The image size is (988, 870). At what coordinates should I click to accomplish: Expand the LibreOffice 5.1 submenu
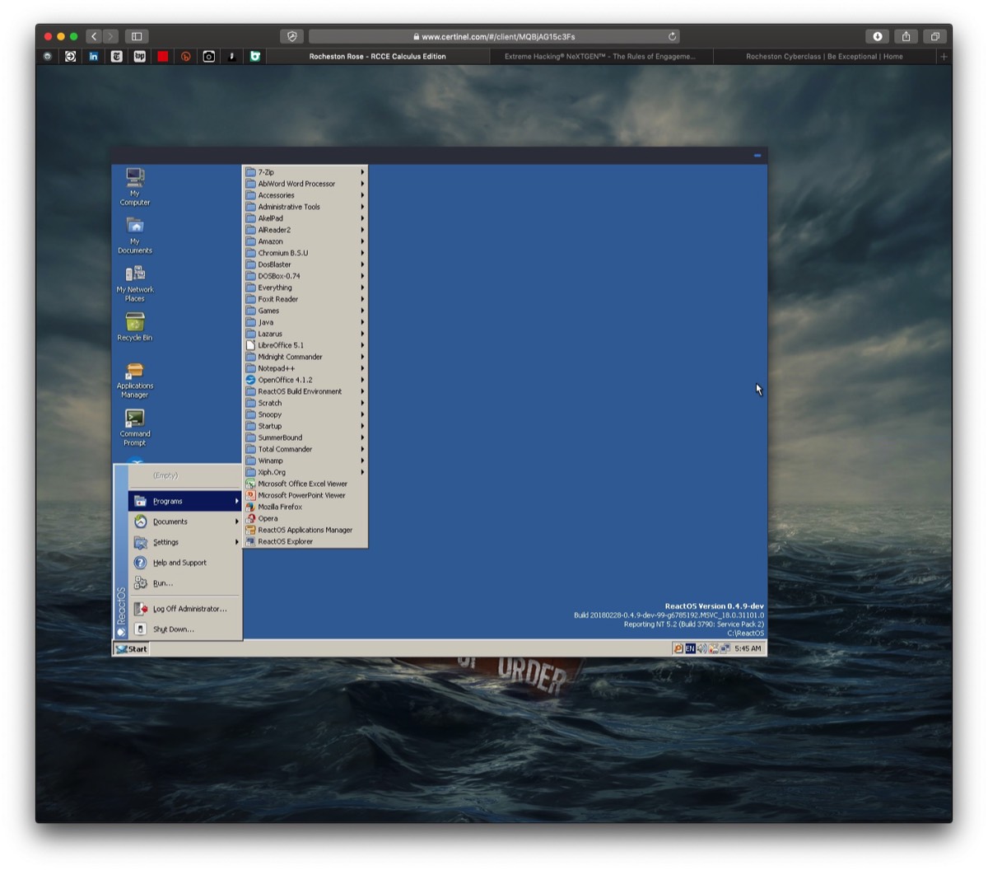pyautogui.click(x=305, y=345)
